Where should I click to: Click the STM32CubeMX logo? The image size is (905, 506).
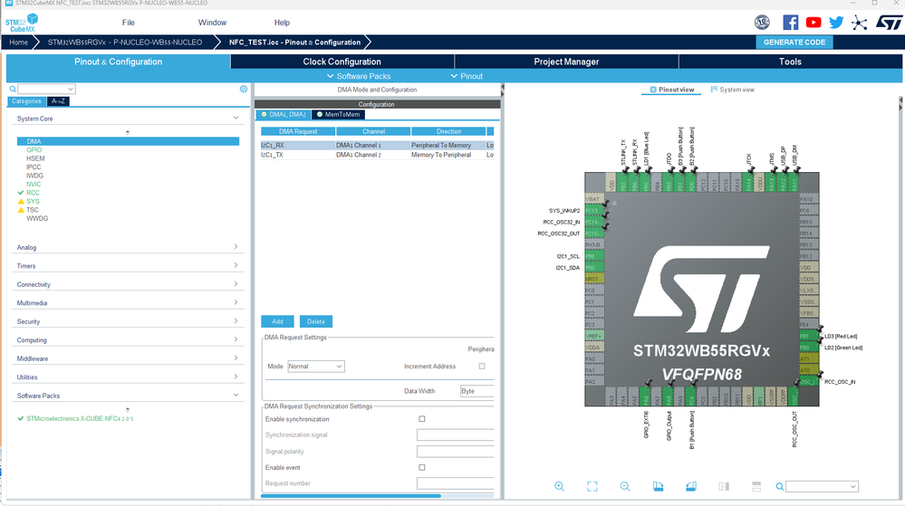coord(22,23)
